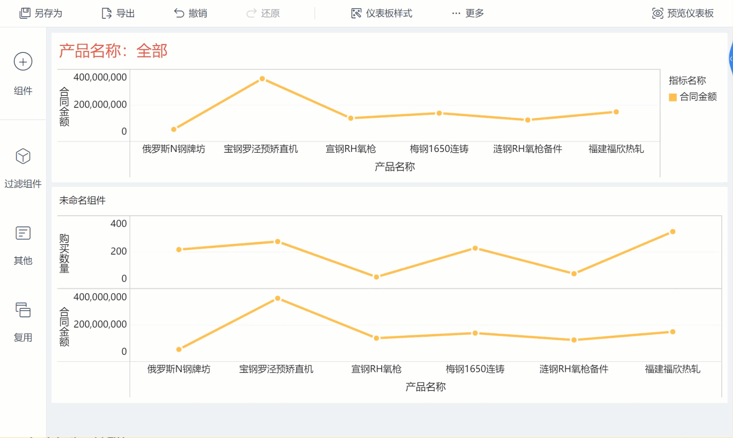
Task: Click the 导出 toolbar label
Action: (125, 13)
